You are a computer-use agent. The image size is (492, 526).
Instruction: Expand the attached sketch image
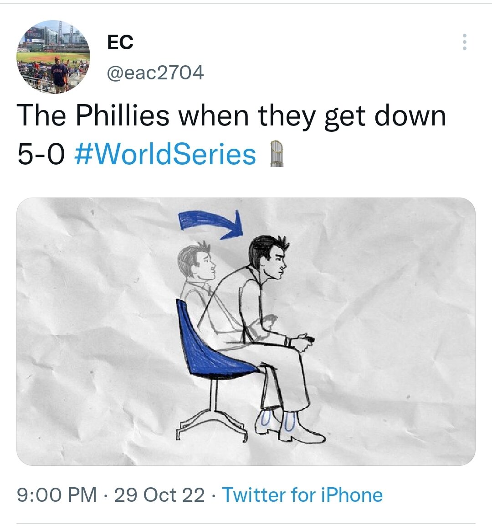246,332
